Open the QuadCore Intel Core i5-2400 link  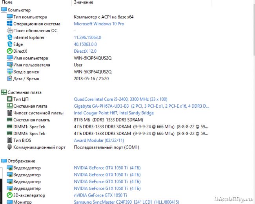click(120, 99)
